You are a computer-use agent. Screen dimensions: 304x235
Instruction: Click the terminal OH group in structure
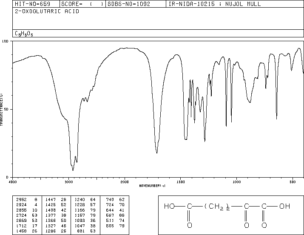pyautogui.click(x=284, y=206)
